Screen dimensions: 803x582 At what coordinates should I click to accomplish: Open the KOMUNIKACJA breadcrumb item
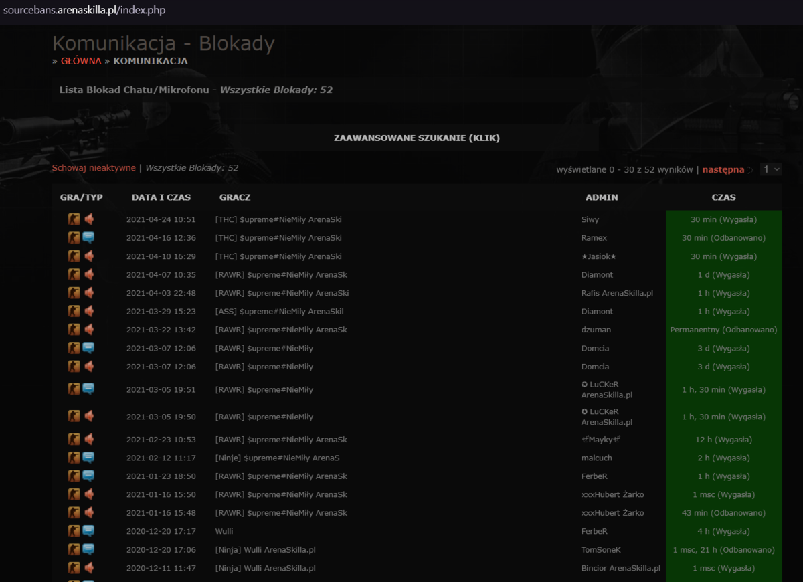click(x=151, y=61)
